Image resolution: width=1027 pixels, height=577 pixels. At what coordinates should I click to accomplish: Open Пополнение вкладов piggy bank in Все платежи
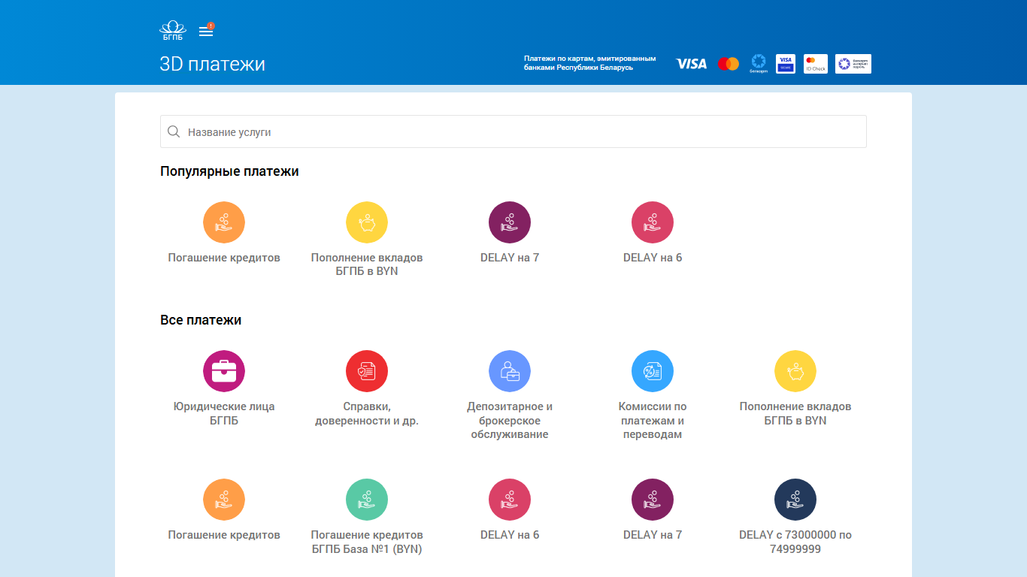point(795,371)
